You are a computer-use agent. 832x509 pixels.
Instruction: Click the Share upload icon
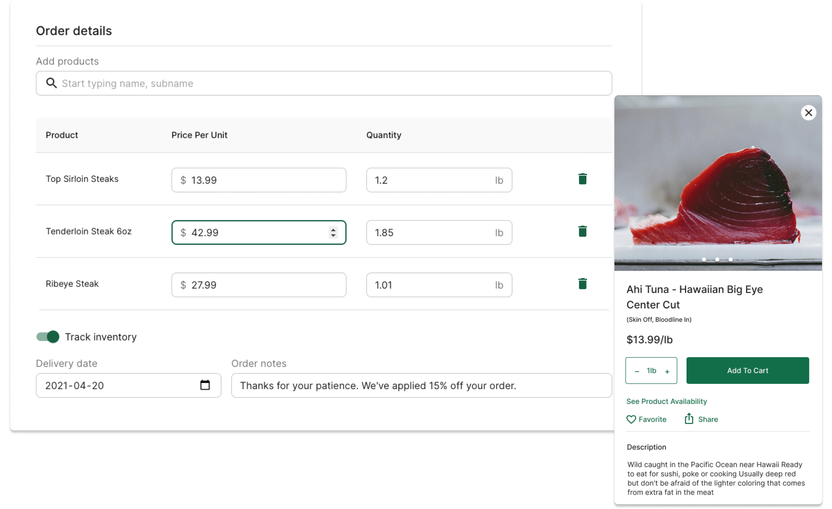(x=689, y=418)
